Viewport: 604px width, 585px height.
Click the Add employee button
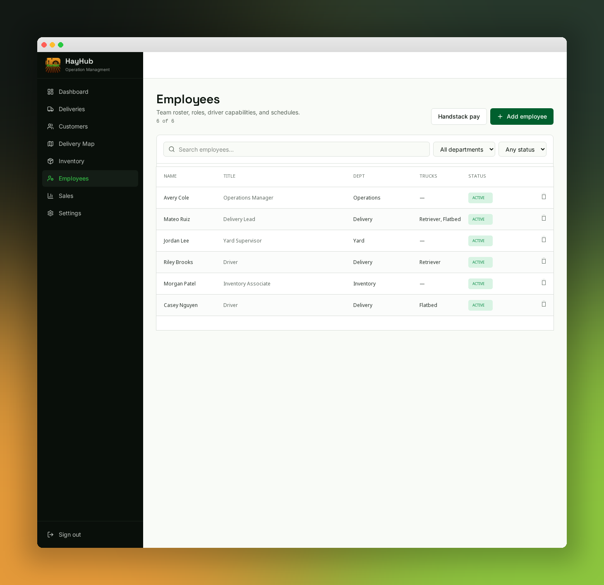pos(522,117)
